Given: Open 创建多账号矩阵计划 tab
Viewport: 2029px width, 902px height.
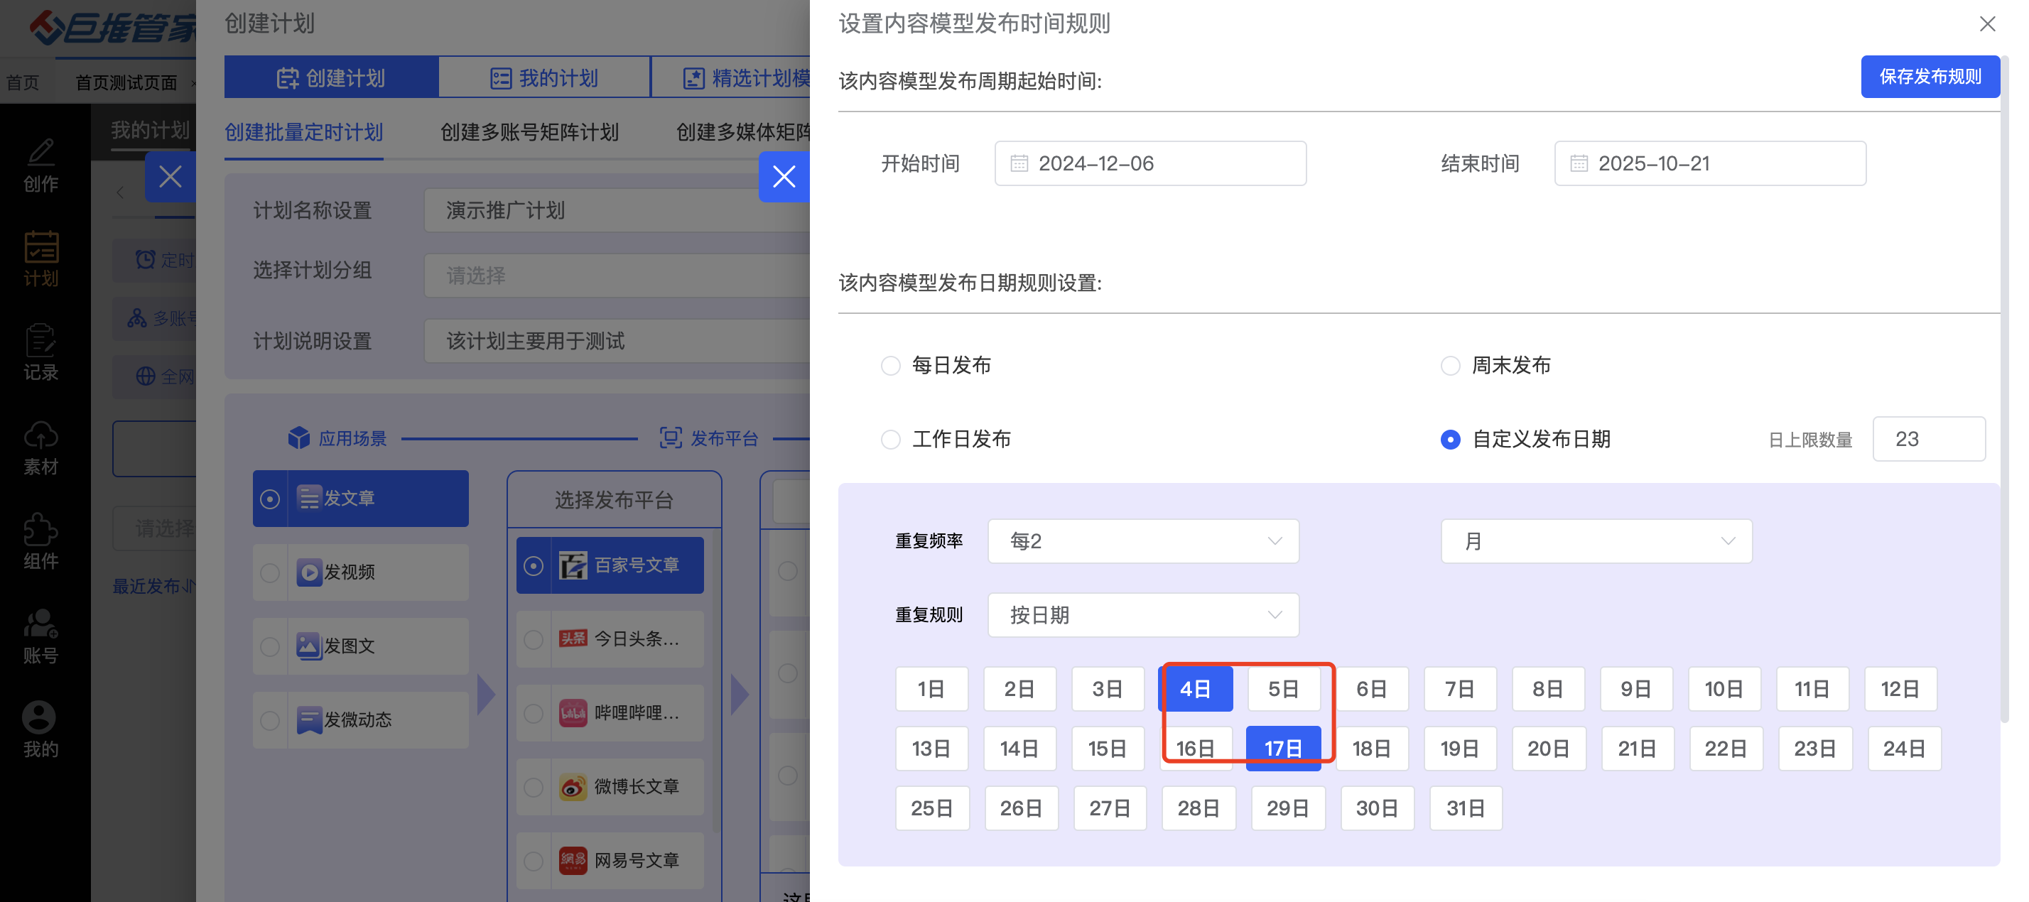Looking at the screenshot, I should 529,132.
